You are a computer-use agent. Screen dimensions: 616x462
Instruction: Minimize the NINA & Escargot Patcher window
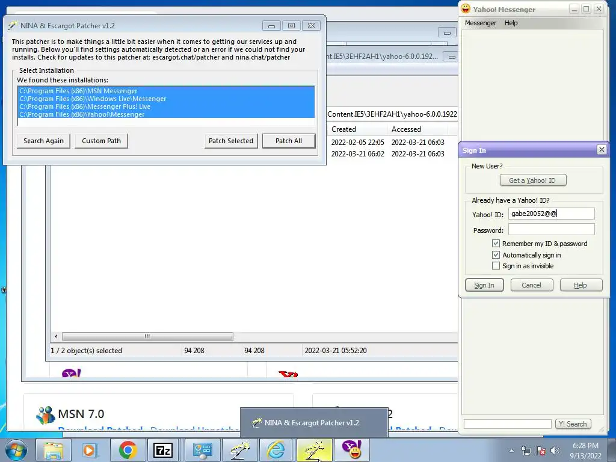(x=271, y=26)
